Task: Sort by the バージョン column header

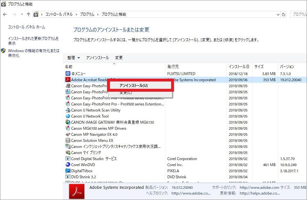Action: tap(287, 67)
